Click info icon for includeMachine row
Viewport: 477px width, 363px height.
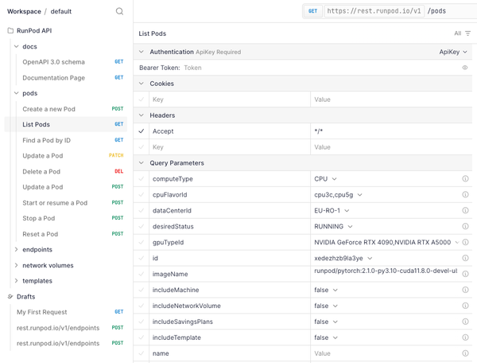pos(465,290)
